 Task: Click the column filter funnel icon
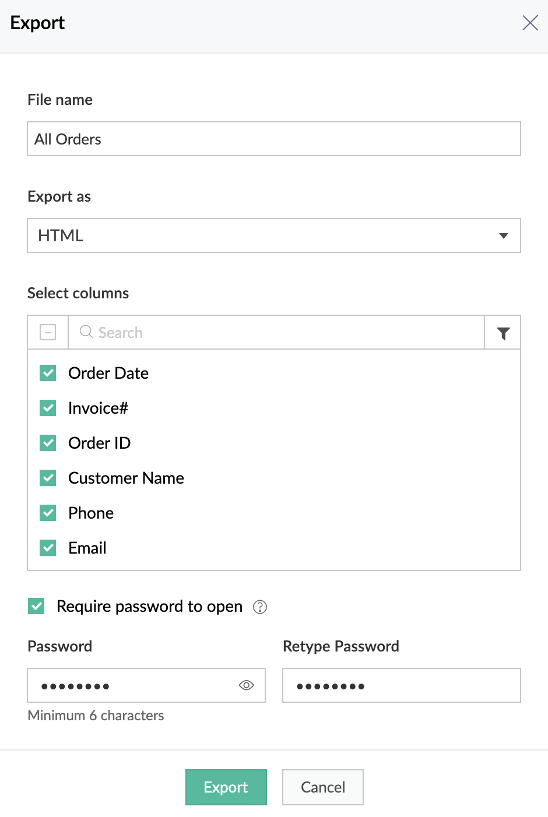click(503, 333)
